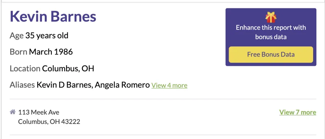Click the Age label
The width and height of the screenshot is (325, 139).
point(17,36)
